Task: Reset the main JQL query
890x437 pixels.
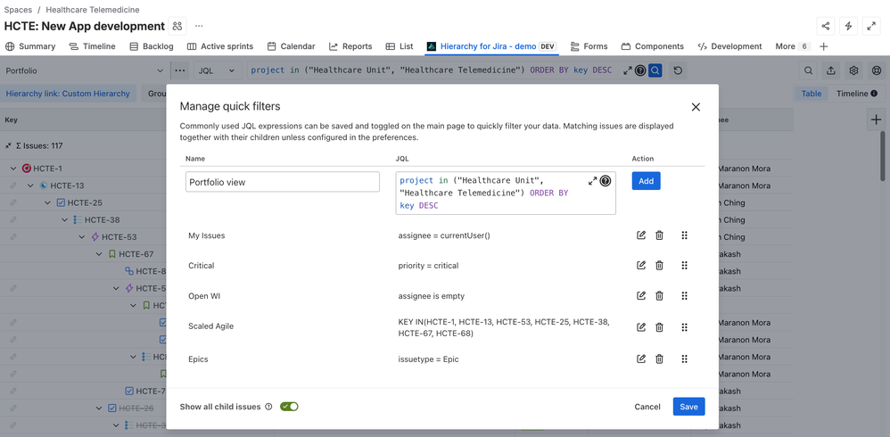Action: click(x=678, y=71)
